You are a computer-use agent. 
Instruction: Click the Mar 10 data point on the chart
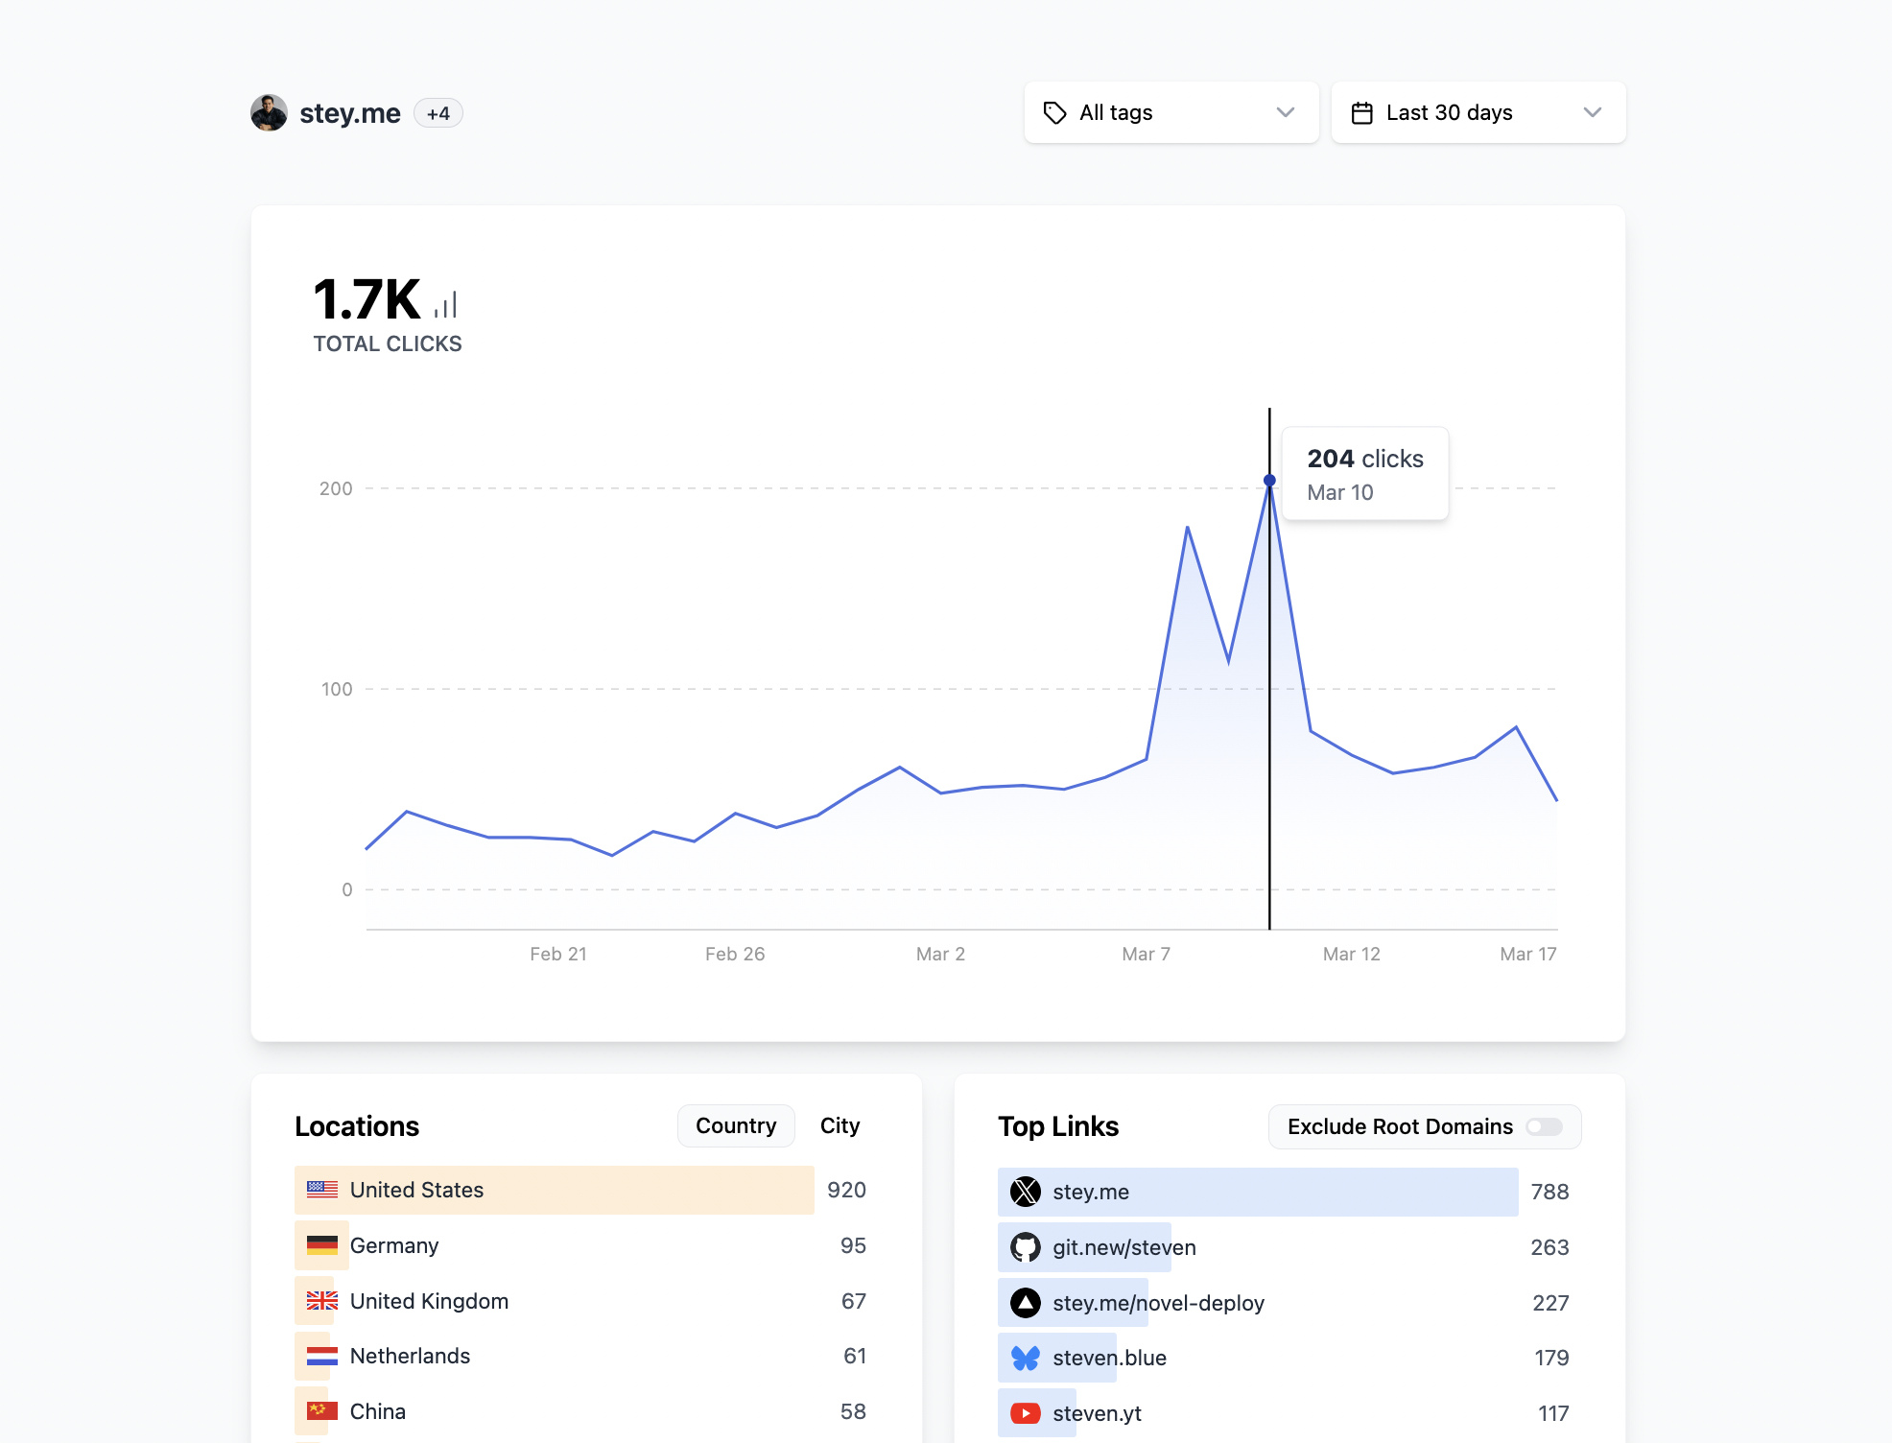(1269, 478)
